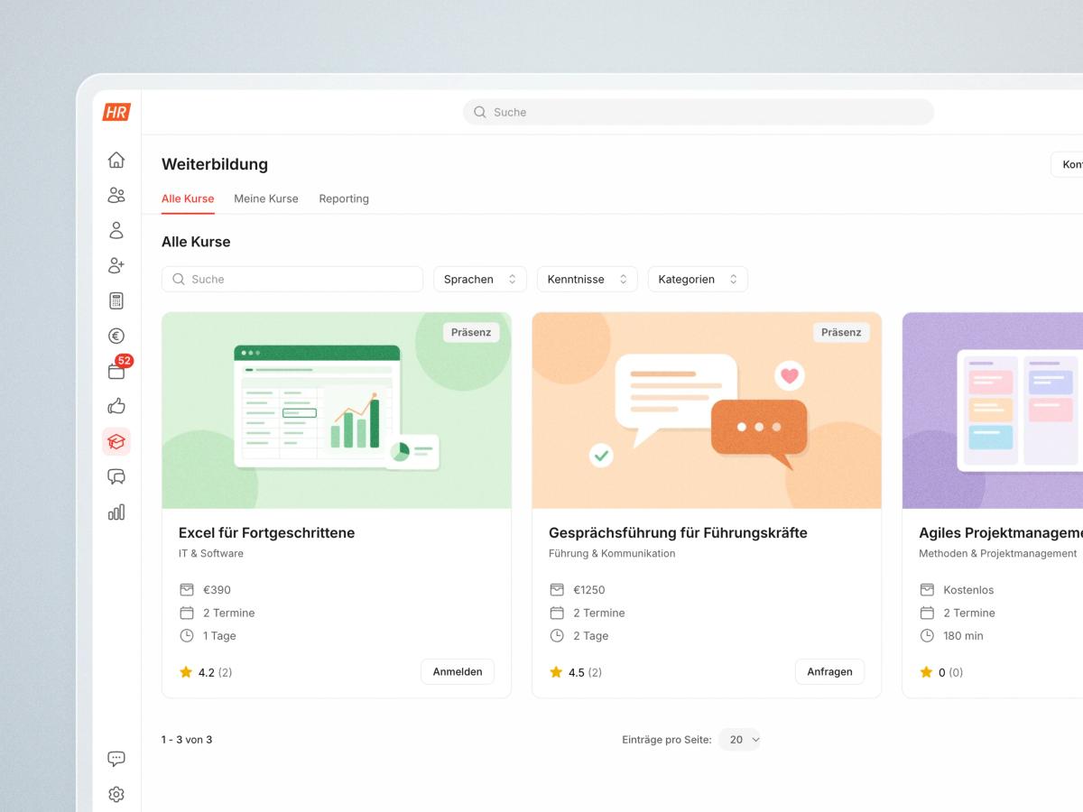
Task: Click Präsenz badge on Excel course
Action: (x=471, y=332)
